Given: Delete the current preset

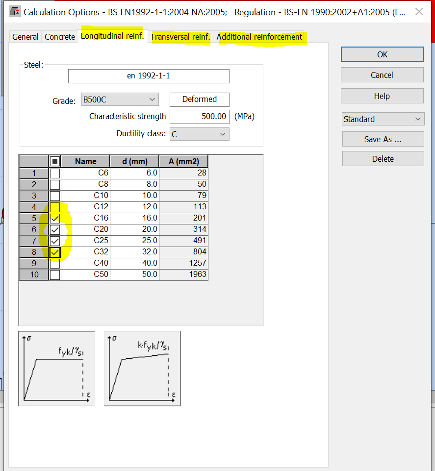Looking at the screenshot, I should pyautogui.click(x=383, y=158).
